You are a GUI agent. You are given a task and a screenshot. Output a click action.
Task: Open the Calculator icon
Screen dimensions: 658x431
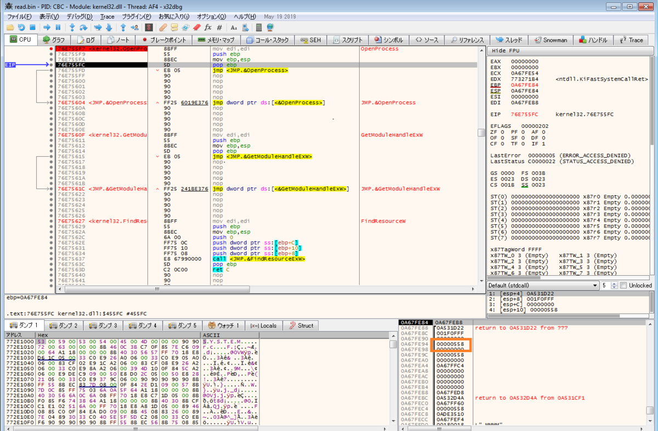259,27
